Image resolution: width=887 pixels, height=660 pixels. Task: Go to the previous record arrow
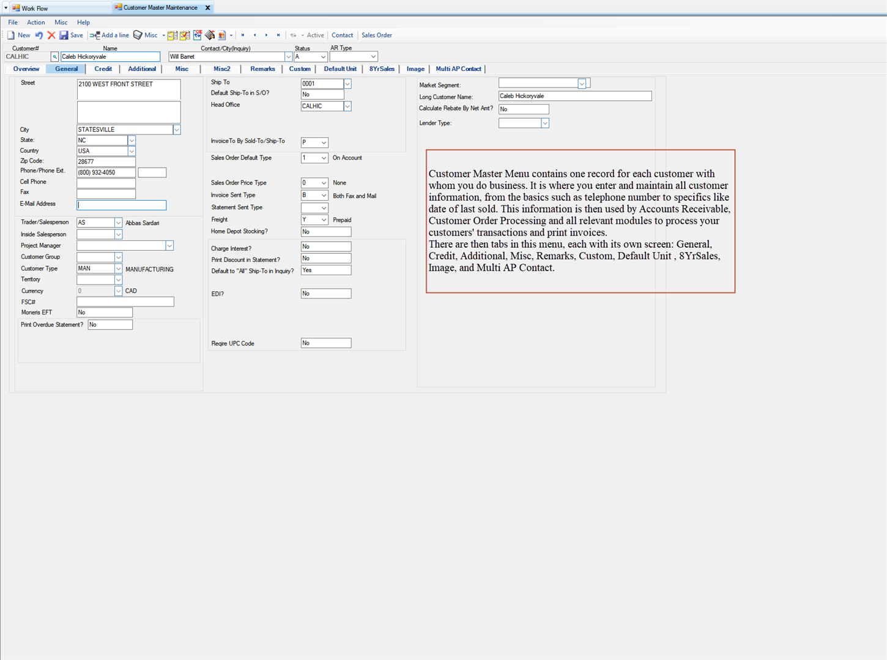tap(255, 35)
